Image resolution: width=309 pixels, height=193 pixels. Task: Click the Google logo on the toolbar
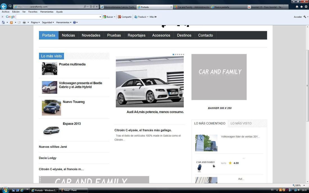tap(10, 17)
